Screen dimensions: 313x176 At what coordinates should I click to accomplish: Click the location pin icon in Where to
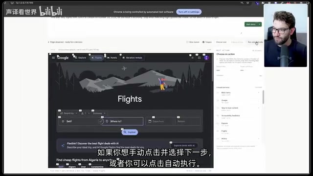tap(107, 121)
